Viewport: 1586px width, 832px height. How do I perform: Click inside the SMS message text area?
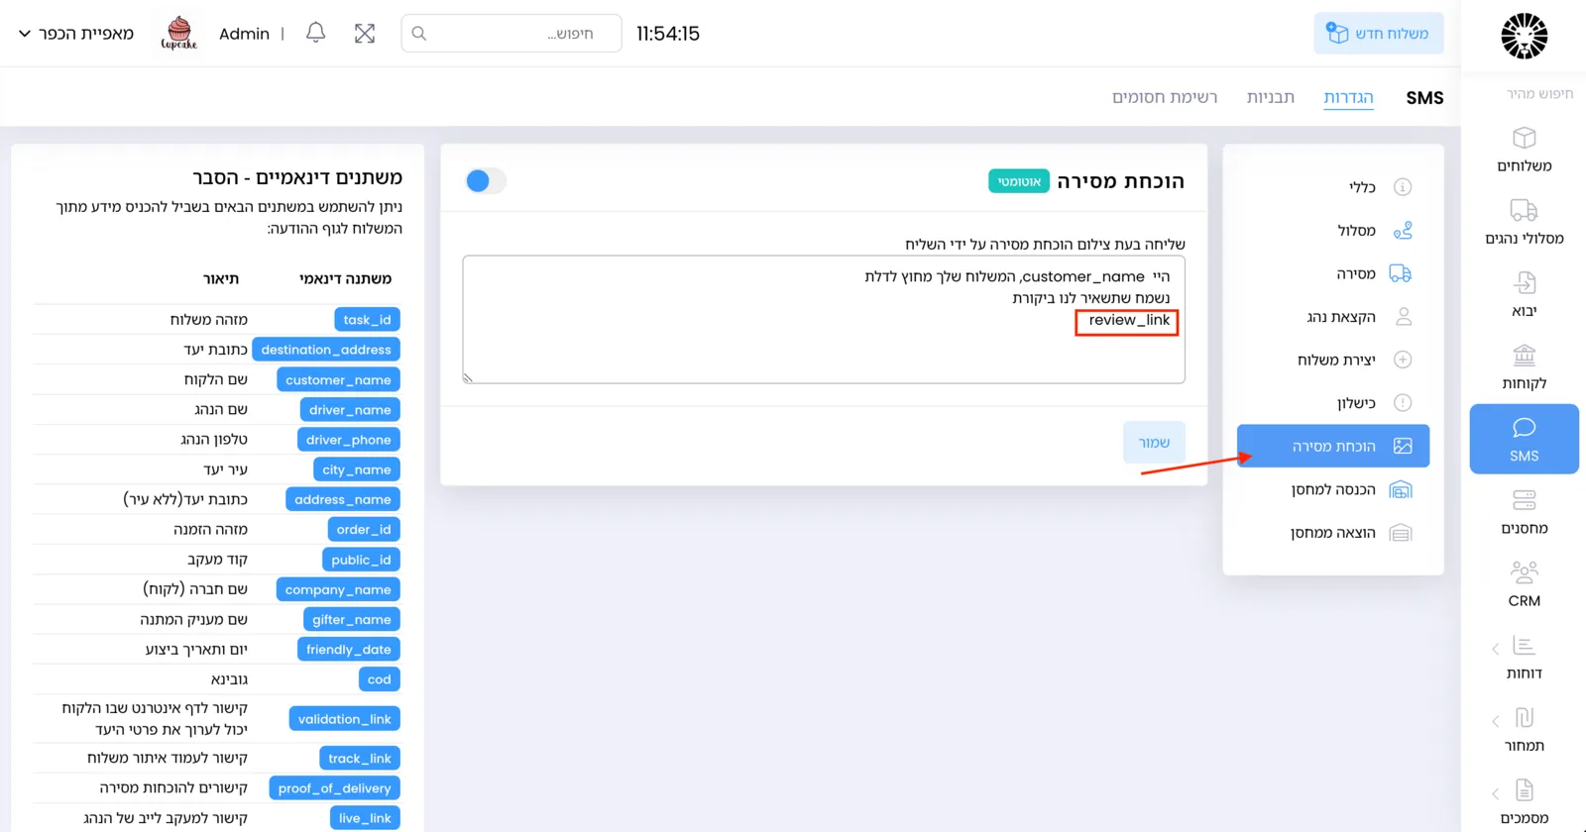824,319
